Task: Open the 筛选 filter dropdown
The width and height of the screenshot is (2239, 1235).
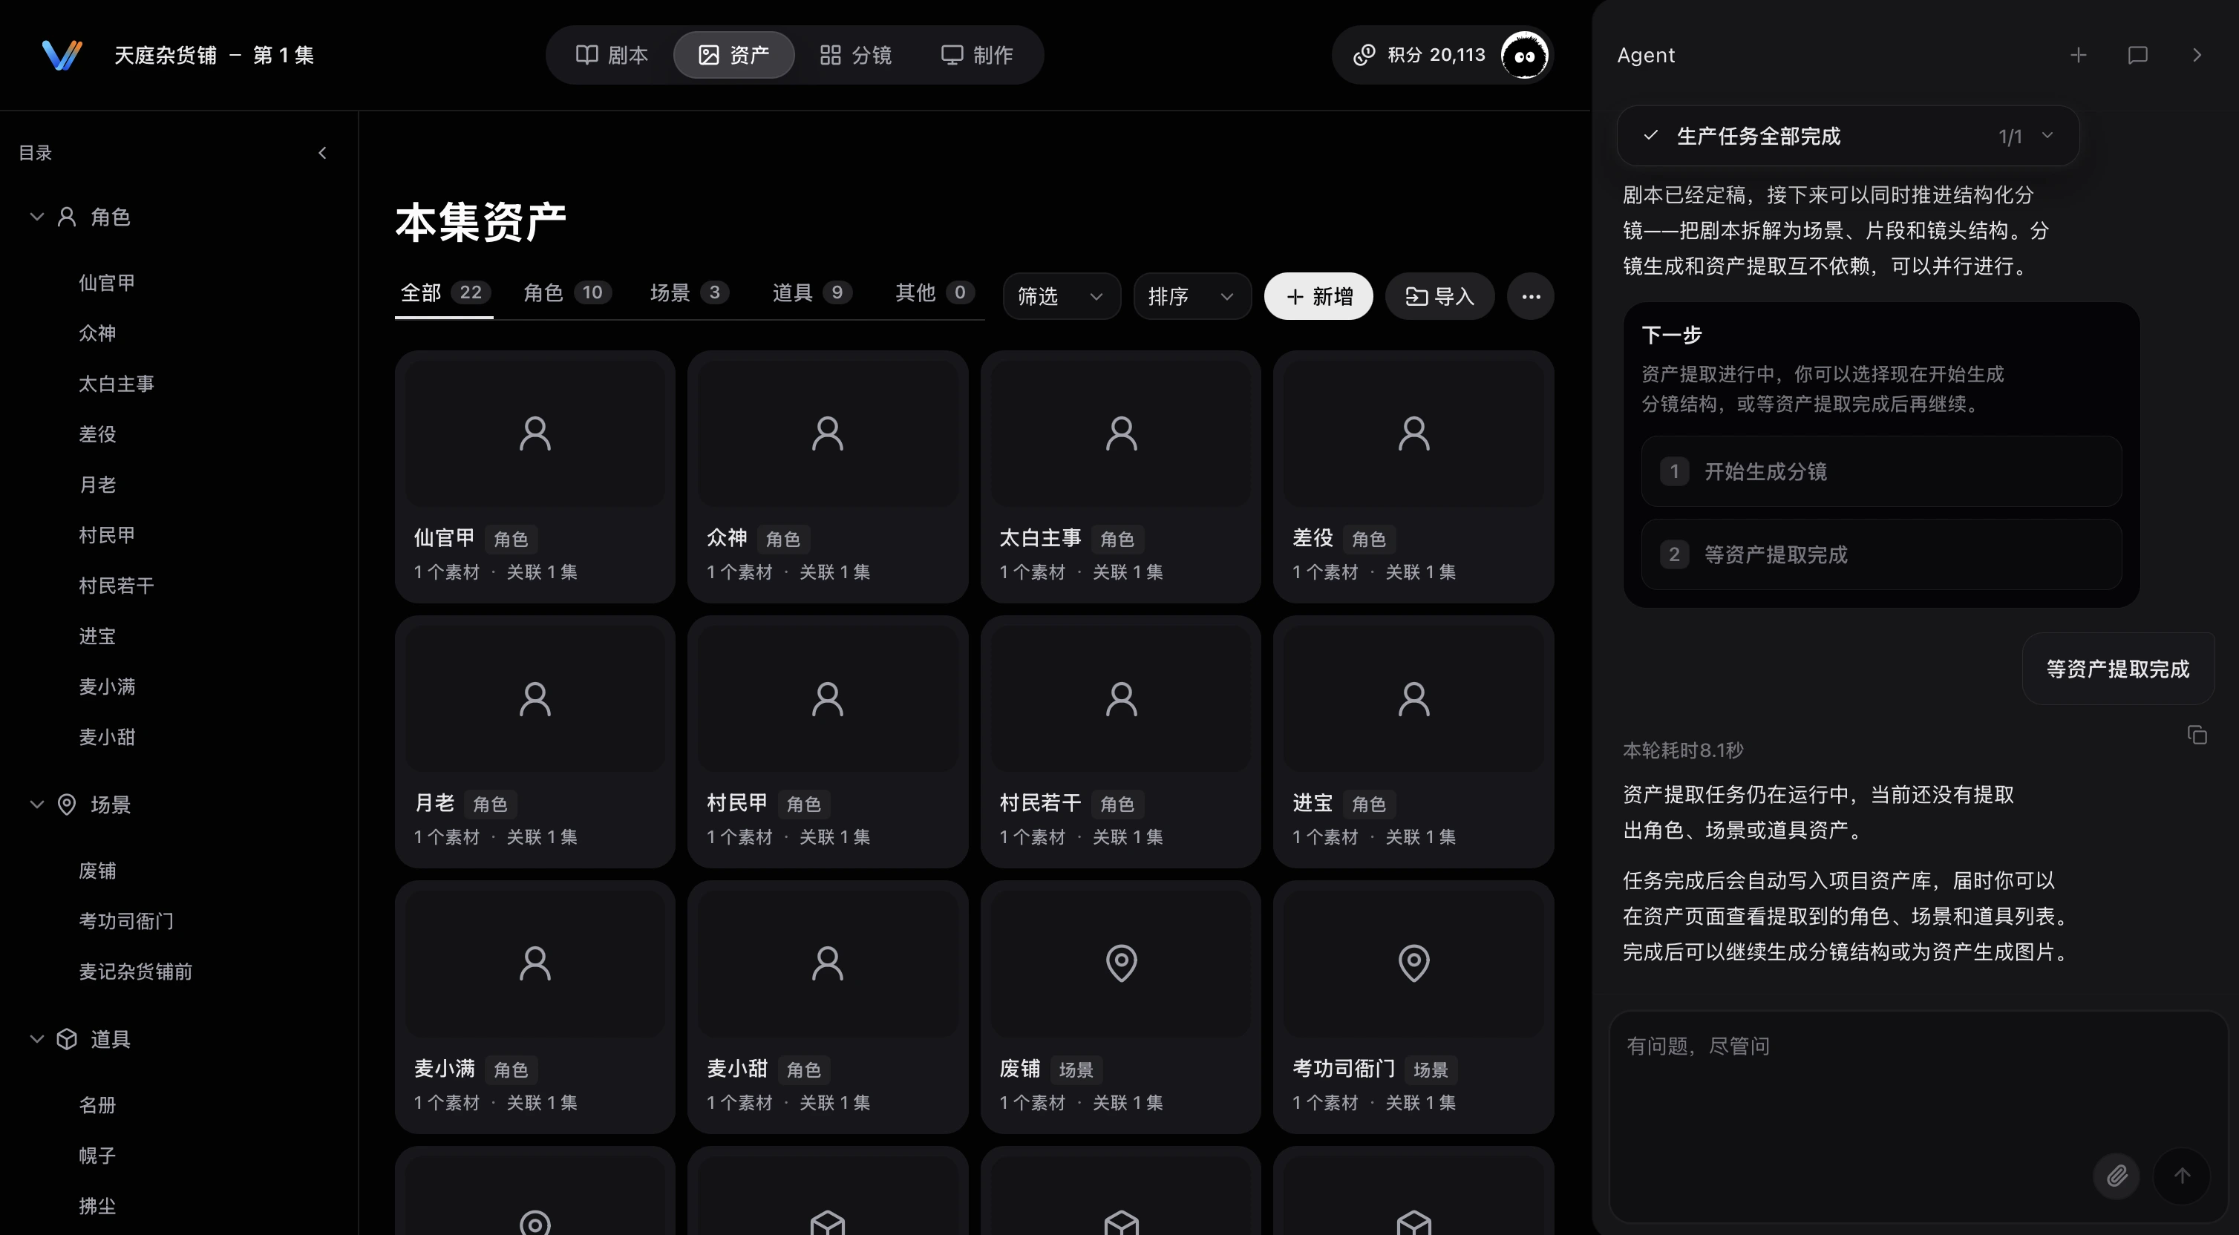Action: 1062,296
